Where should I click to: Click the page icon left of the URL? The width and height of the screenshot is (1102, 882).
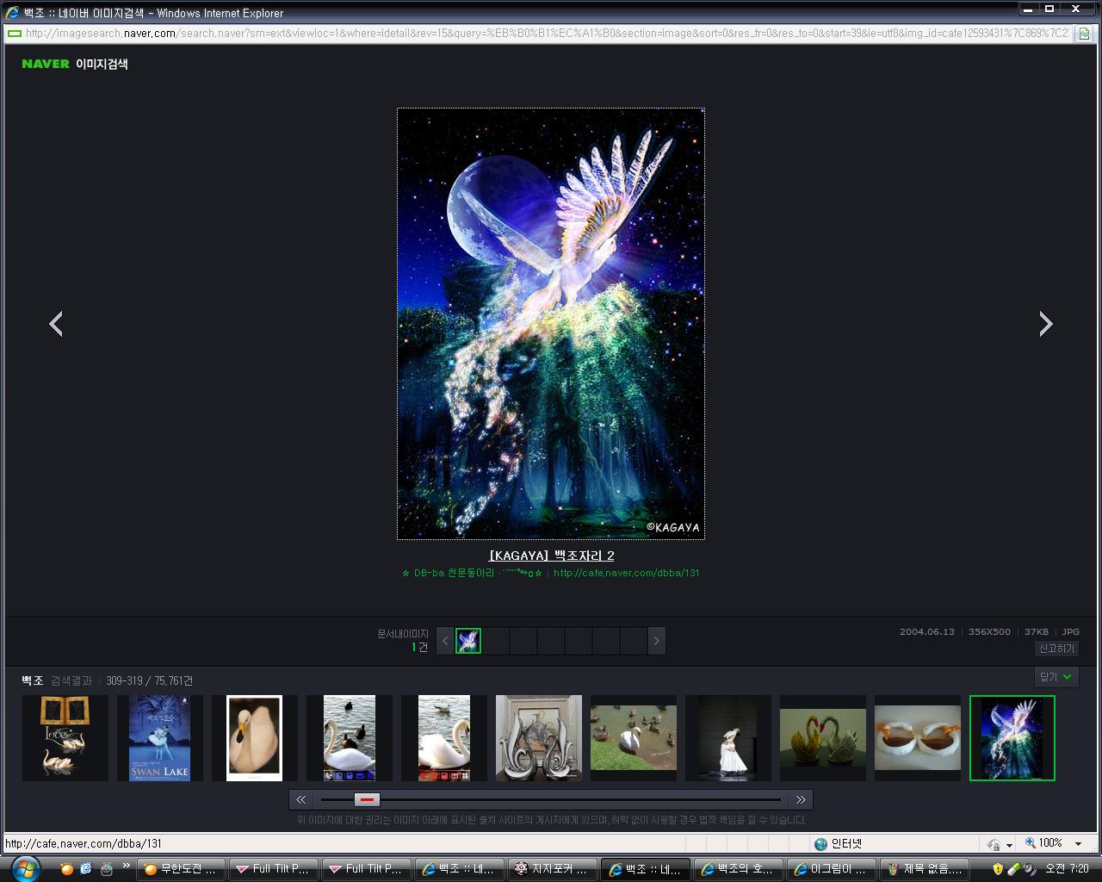15,34
